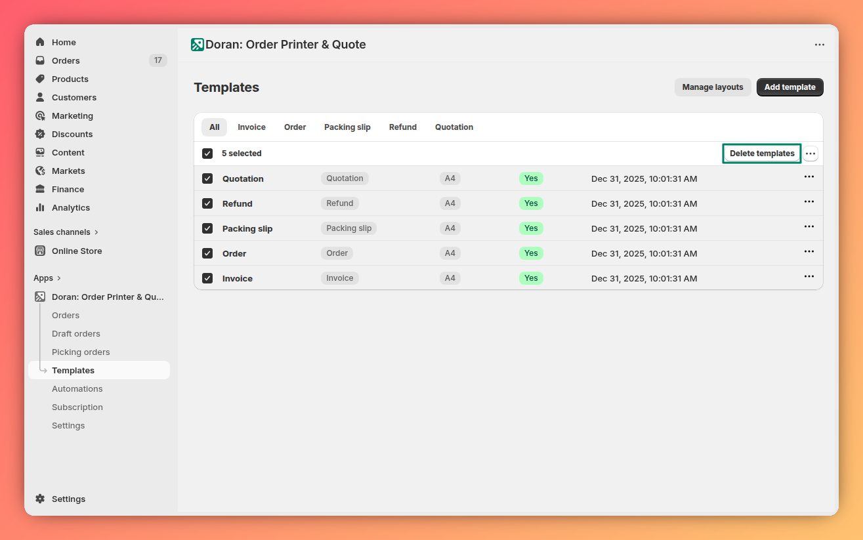The image size is (863, 540).
Task: Click the Doran app icon in sidebar
Action: point(40,297)
